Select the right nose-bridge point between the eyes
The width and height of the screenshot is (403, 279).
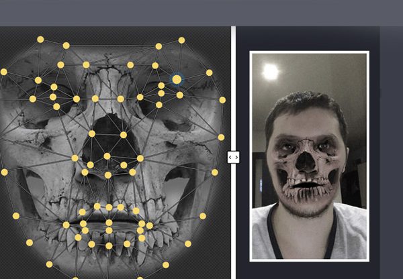[x=121, y=99]
